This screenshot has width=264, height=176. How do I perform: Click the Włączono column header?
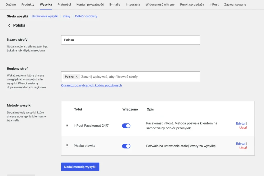tap(130, 109)
